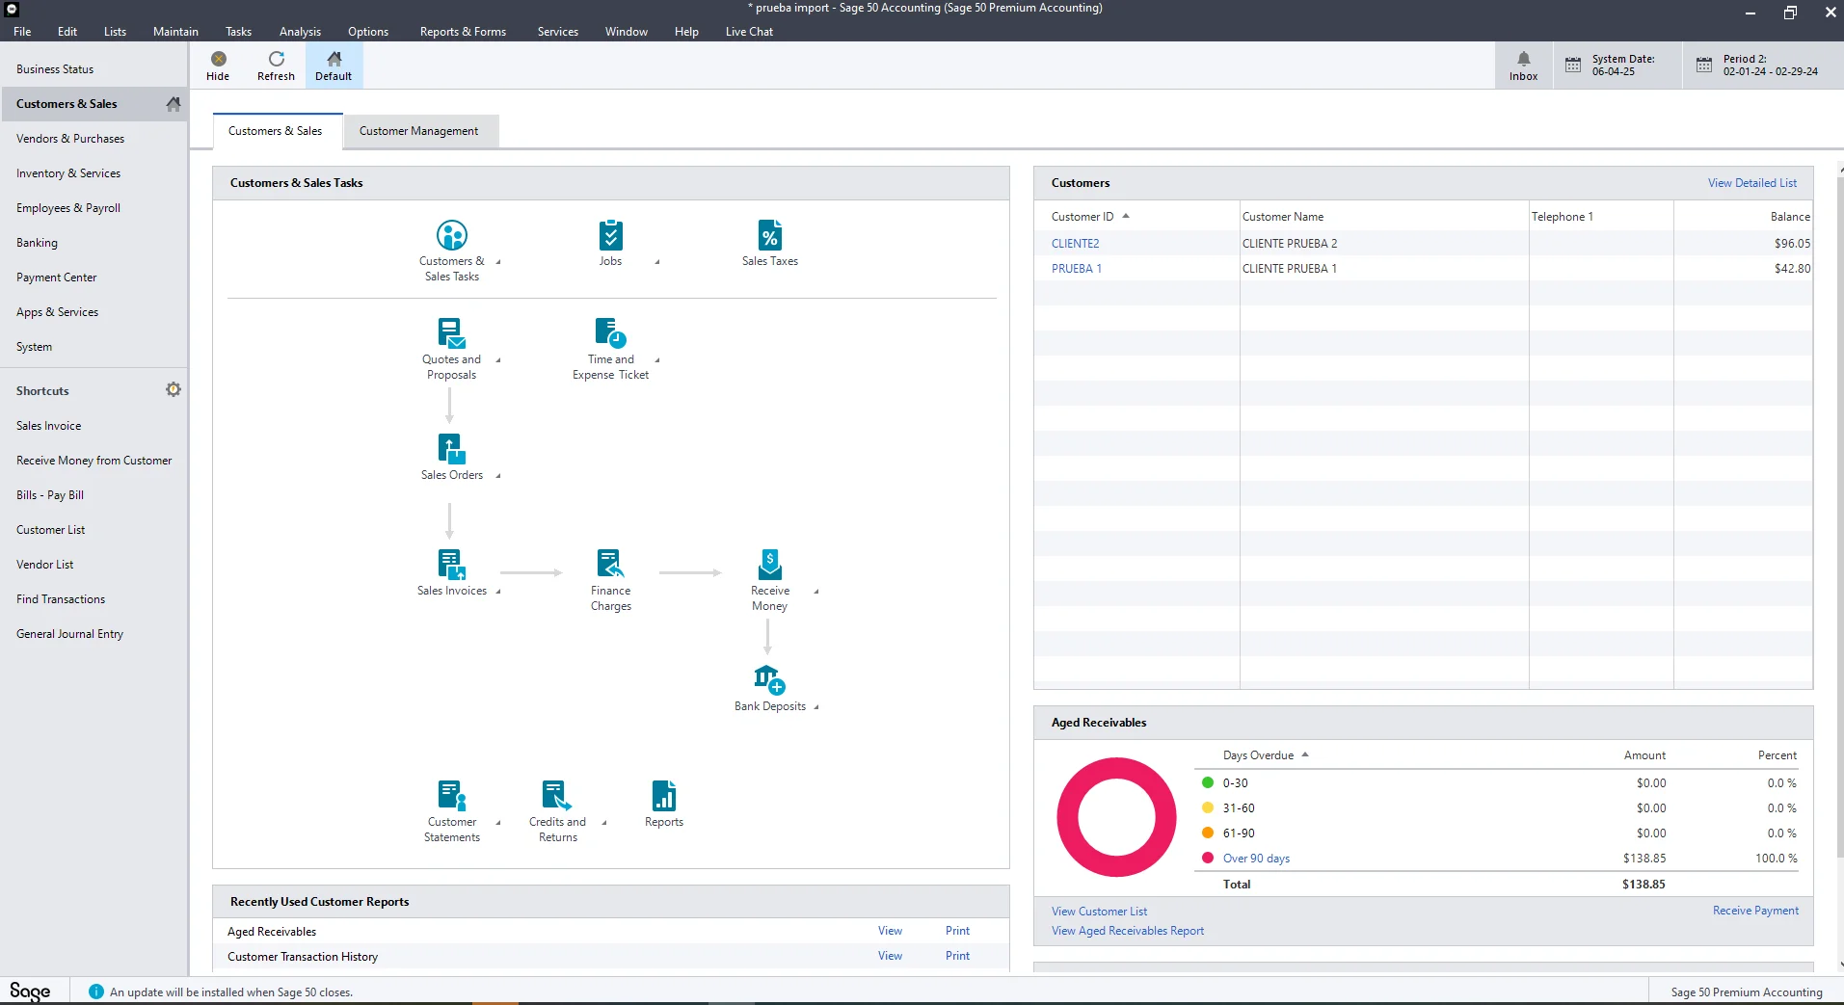Open Customers & Sales Tasks icon

451,235
